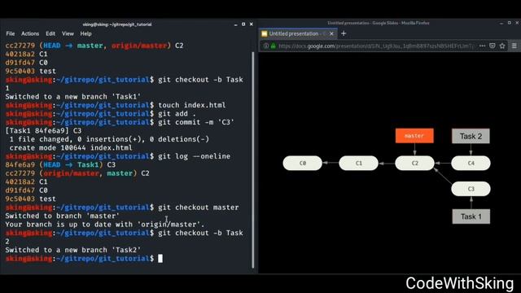Image resolution: width=521 pixels, height=293 pixels.
Task: Maximize the terminal window
Action: point(243,24)
